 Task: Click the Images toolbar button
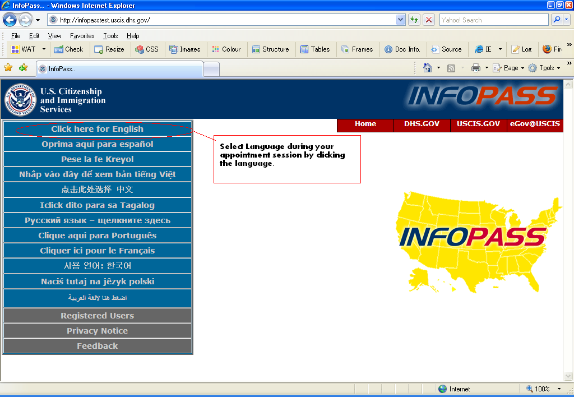[x=185, y=49]
